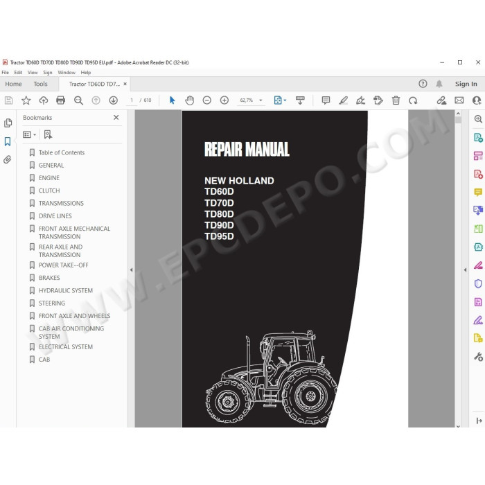Open the Edit menu

pos(18,72)
